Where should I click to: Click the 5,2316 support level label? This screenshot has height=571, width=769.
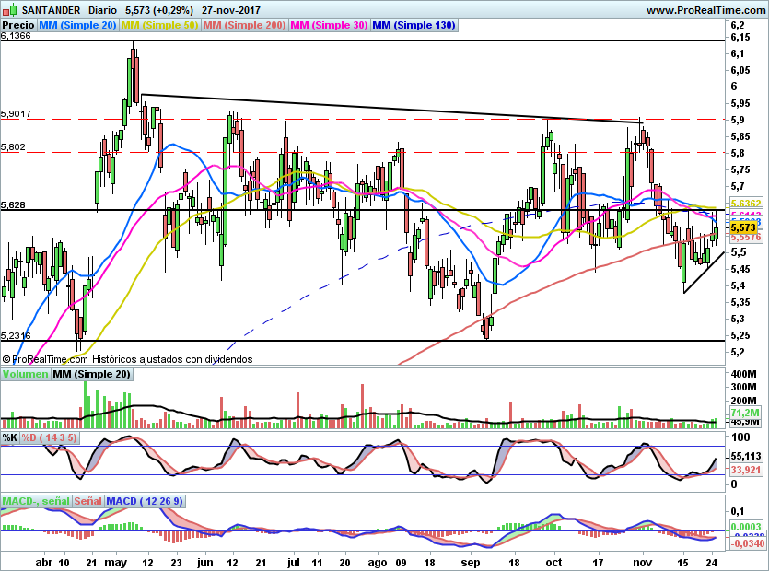[16, 336]
